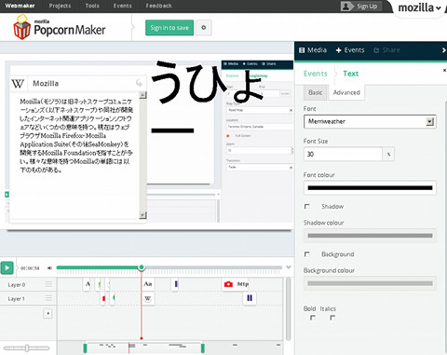This screenshot has height=355, width=447.
Task: Click the Layer 1 label
Action: [x=16, y=299]
